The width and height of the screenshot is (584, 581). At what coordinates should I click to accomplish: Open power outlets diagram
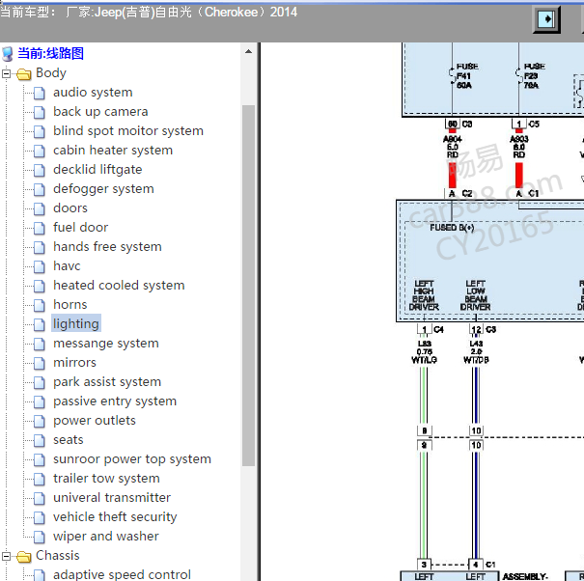click(x=95, y=421)
